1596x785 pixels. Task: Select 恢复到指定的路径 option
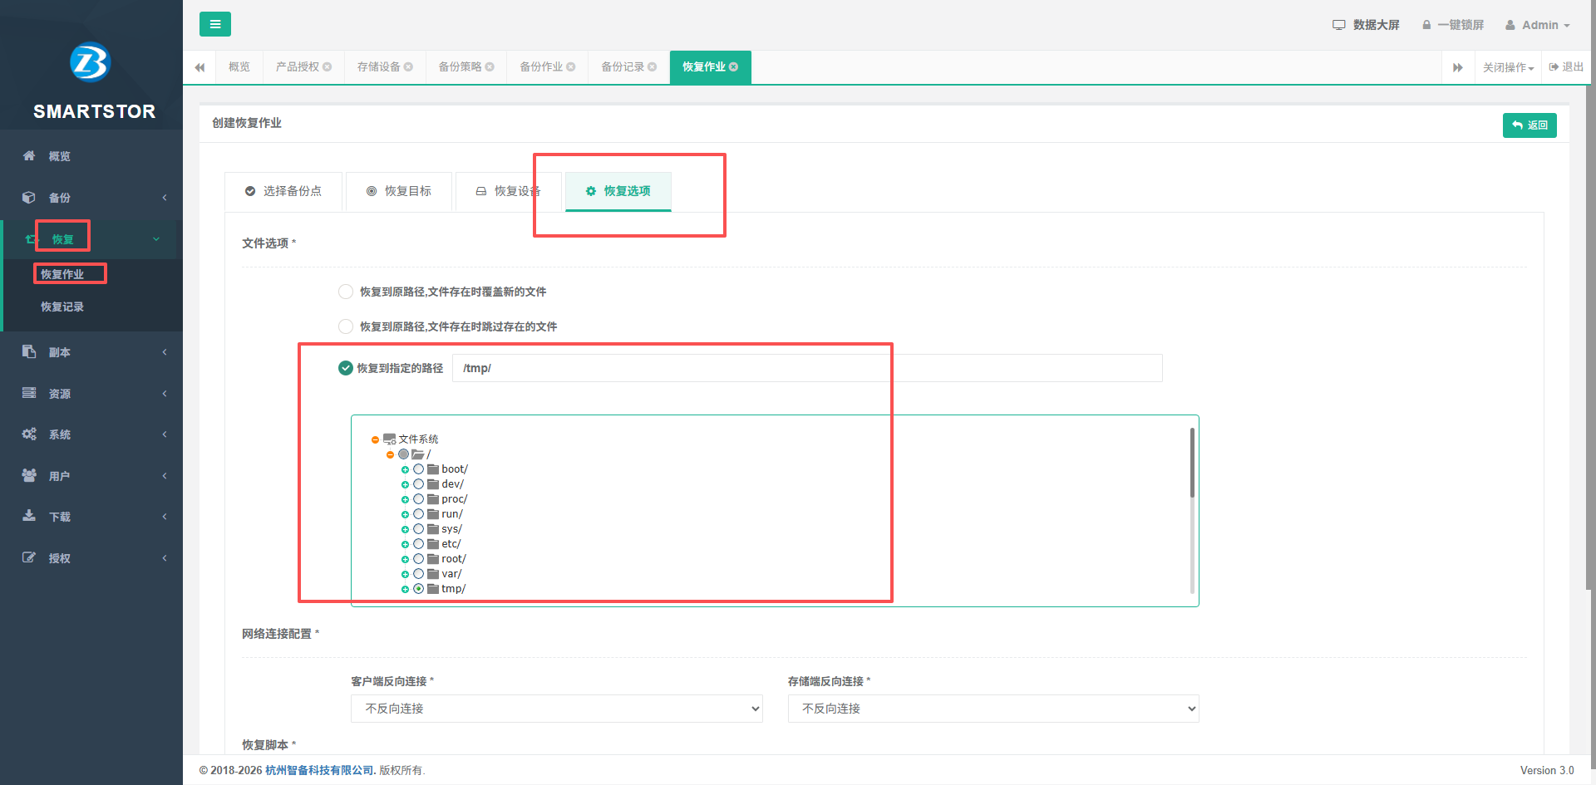tap(346, 368)
